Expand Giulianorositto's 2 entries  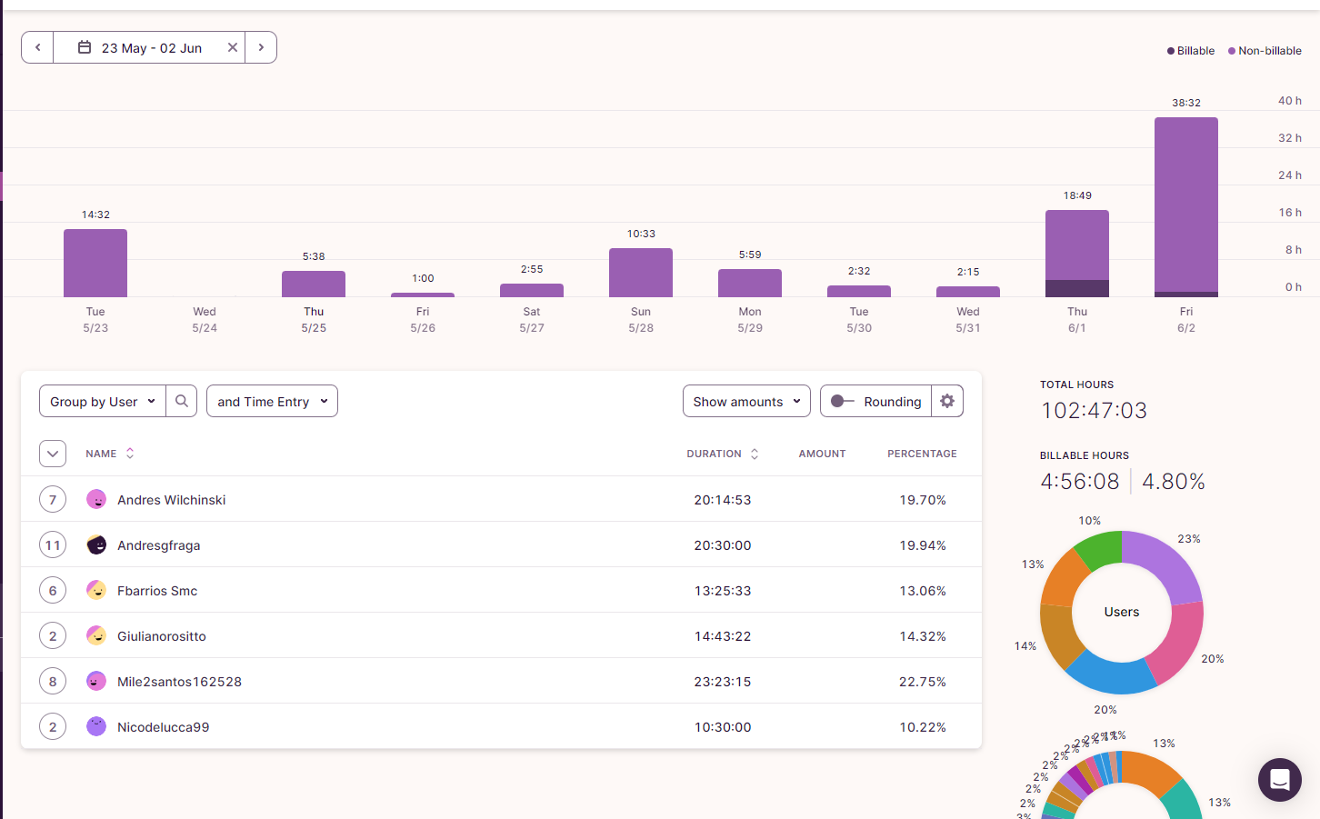click(x=53, y=635)
